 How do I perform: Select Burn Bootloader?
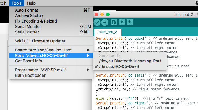pyautogui.click(x=51, y=75)
